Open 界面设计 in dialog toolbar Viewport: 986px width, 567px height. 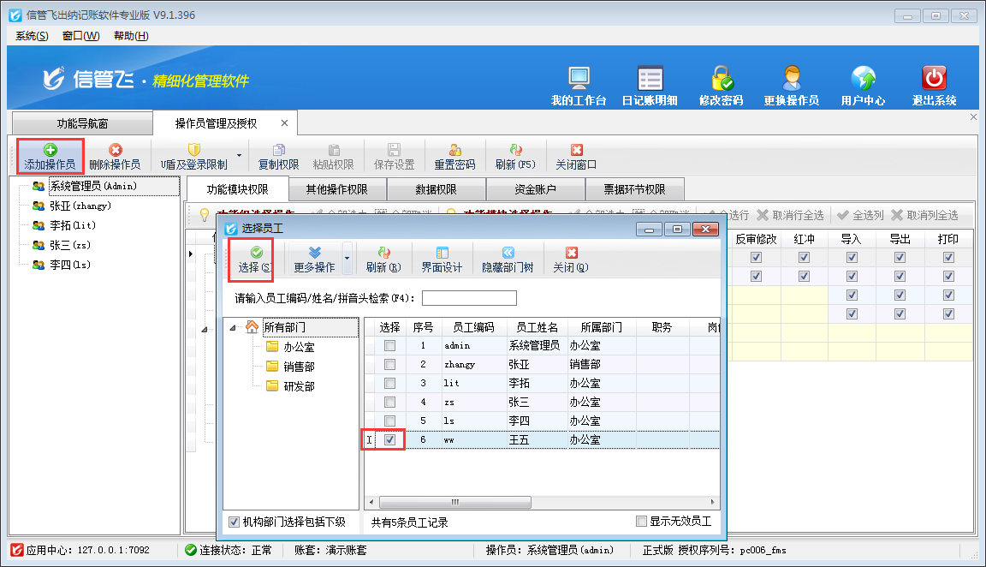click(x=442, y=259)
